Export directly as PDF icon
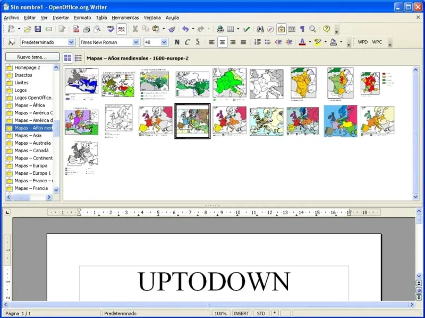Viewport: 425px width, 318px height. pos(76,29)
